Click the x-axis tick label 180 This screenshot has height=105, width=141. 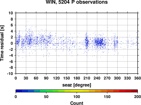77,78
